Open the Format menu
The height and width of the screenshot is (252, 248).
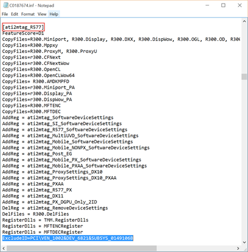tap(28, 14)
